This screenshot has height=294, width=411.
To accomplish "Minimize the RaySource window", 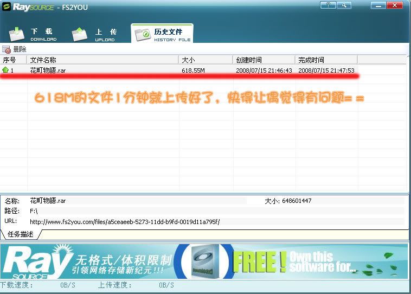I will click(377, 5).
